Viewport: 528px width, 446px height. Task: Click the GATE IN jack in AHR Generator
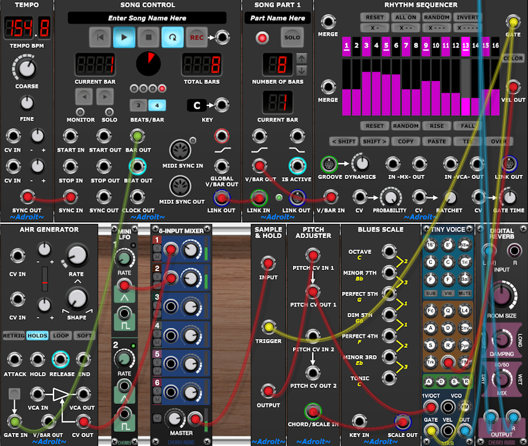coord(15,421)
